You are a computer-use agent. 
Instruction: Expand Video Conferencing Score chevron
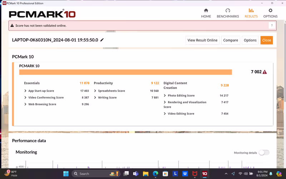click(x=25, y=97)
